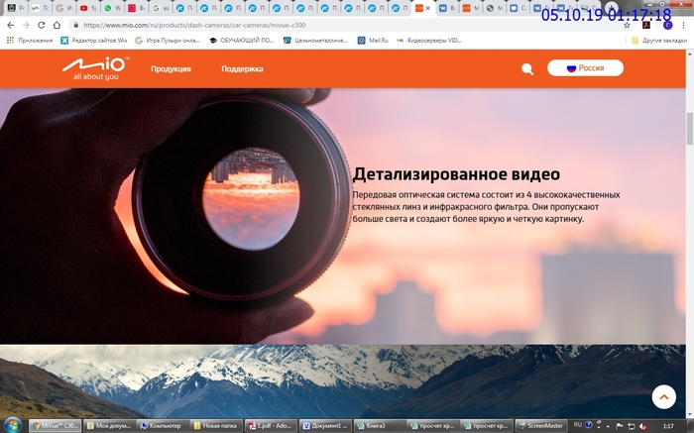This screenshot has width=694, height=433.
Task: Reload the page with the refresh icon
Action: click(x=41, y=25)
